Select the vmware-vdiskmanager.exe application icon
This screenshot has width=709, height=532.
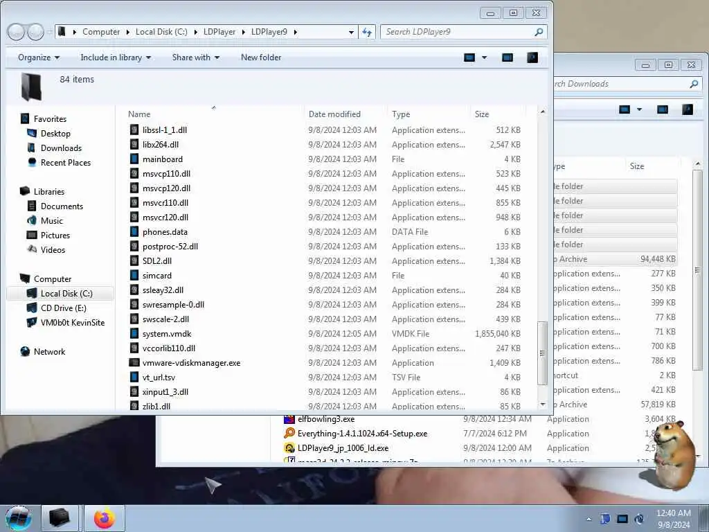tap(134, 363)
